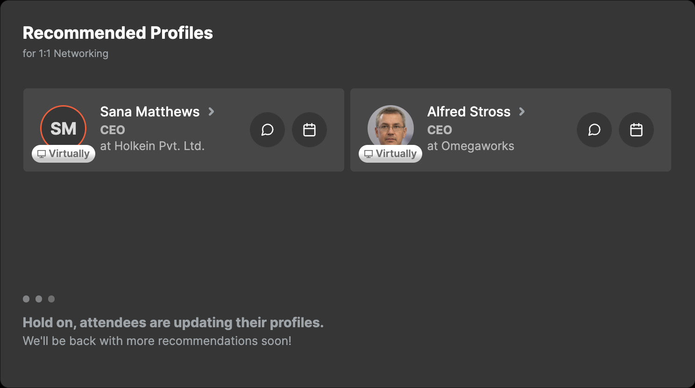Toggle Sana Matthews' Virtually attendance badge

[64, 153]
